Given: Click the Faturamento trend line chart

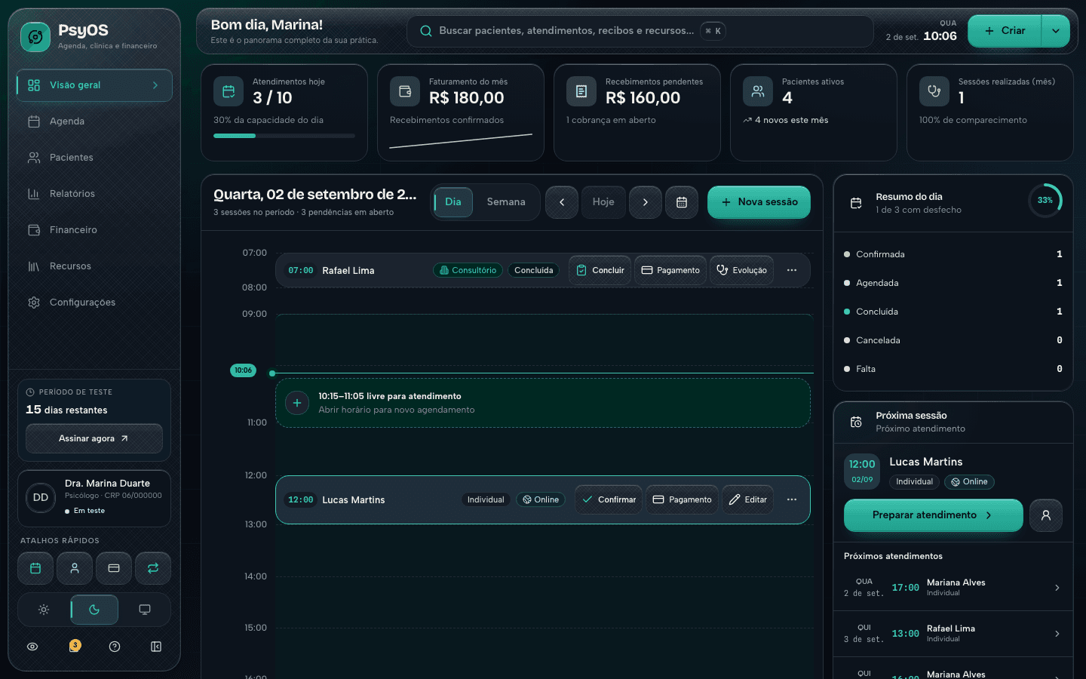Looking at the screenshot, I should click(x=461, y=141).
